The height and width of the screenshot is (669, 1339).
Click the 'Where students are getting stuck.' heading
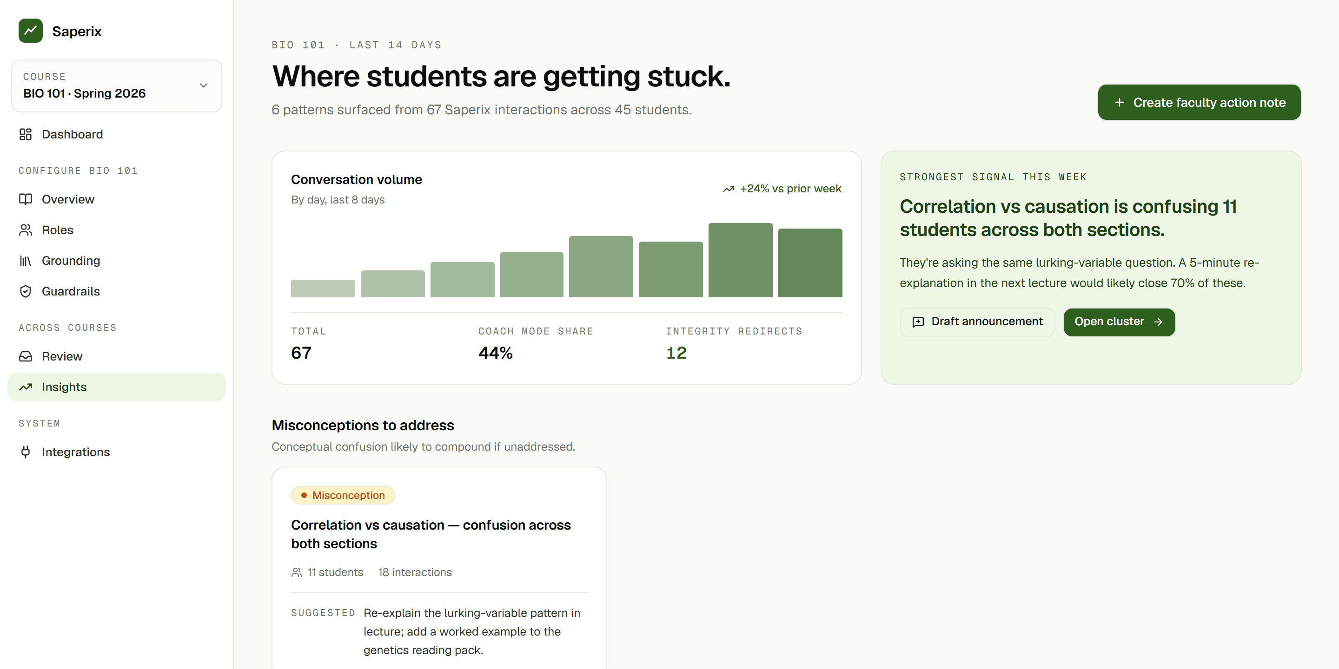501,76
